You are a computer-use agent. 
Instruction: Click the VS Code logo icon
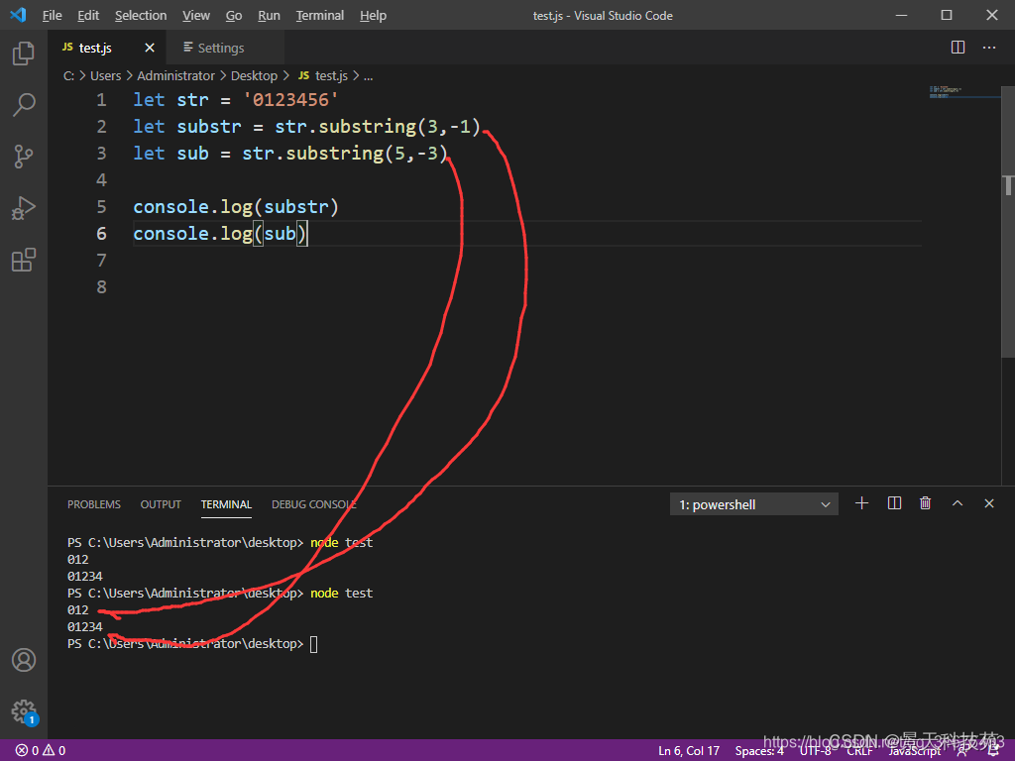(18, 15)
